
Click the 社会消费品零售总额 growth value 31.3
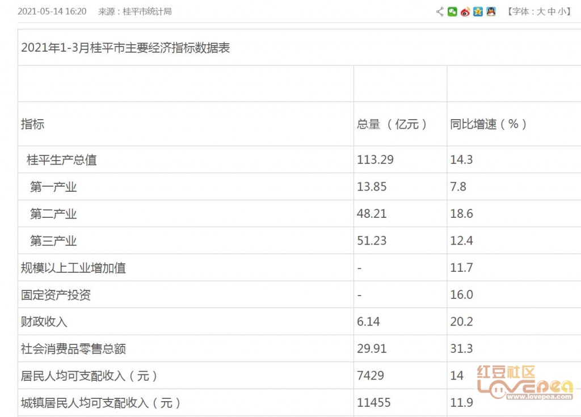[460, 348]
